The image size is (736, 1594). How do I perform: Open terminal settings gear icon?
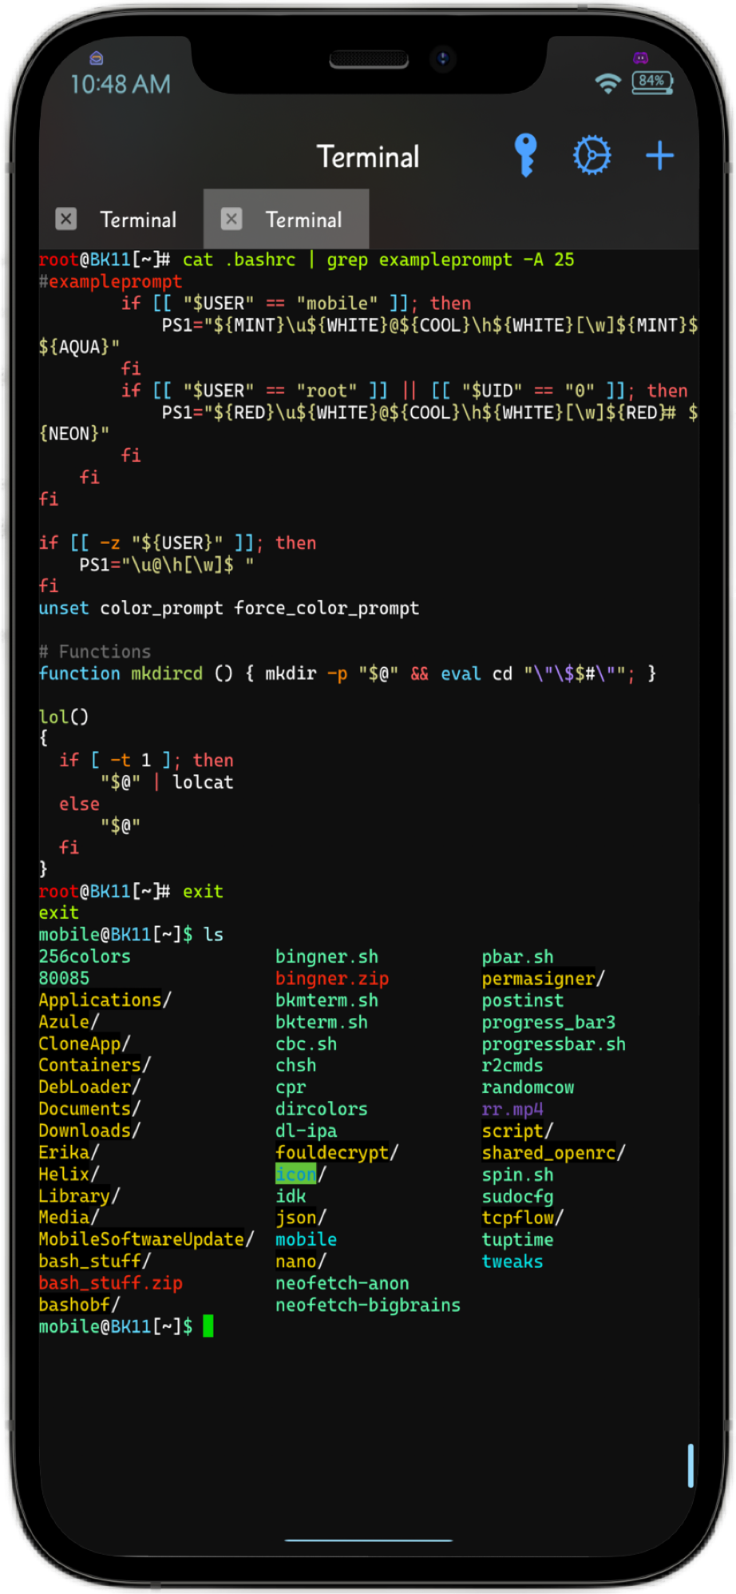coord(592,155)
